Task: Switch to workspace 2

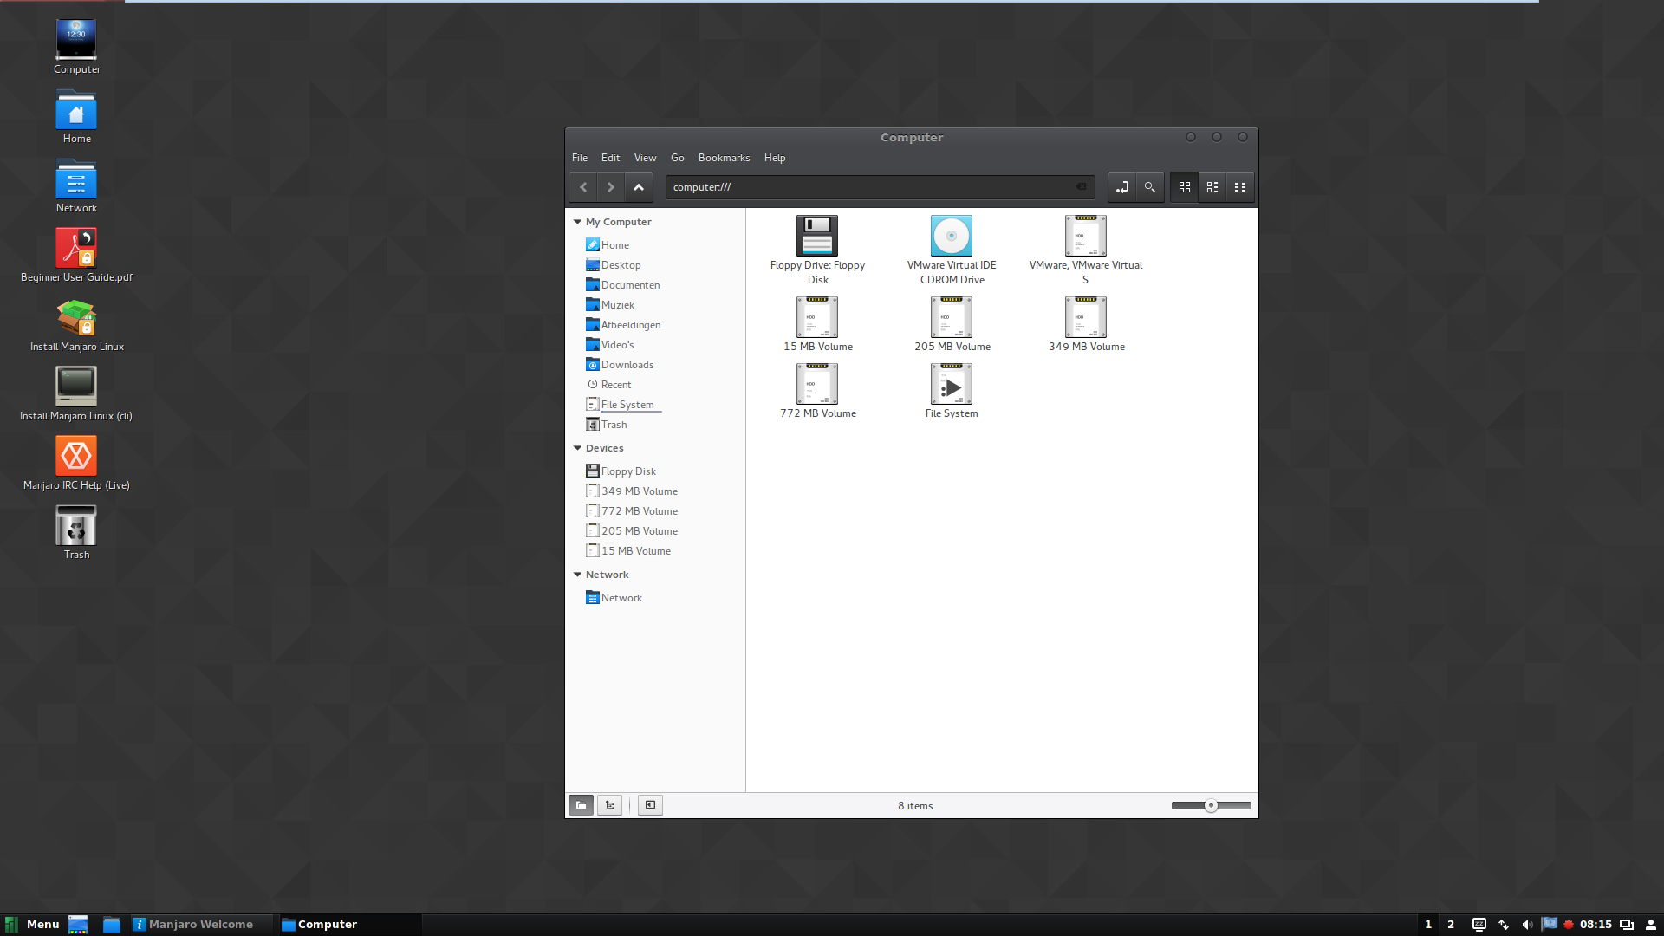Action: [1451, 925]
